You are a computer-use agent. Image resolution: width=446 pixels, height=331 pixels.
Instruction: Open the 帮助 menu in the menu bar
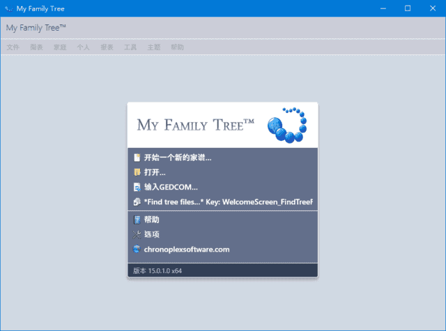[x=178, y=47]
